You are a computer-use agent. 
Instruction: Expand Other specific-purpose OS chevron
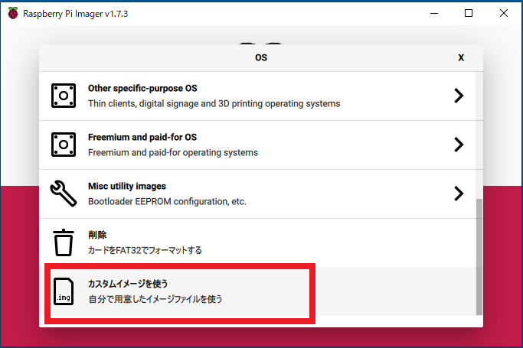(459, 96)
